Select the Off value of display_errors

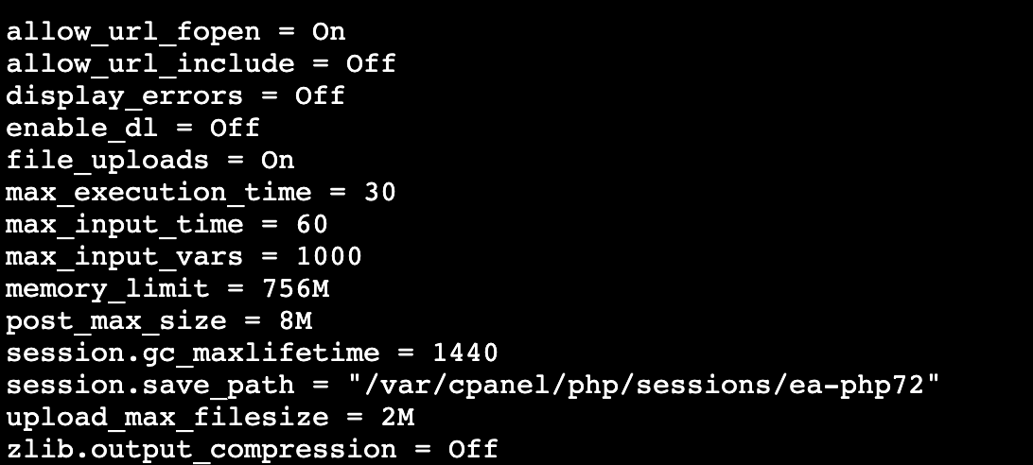click(320, 95)
